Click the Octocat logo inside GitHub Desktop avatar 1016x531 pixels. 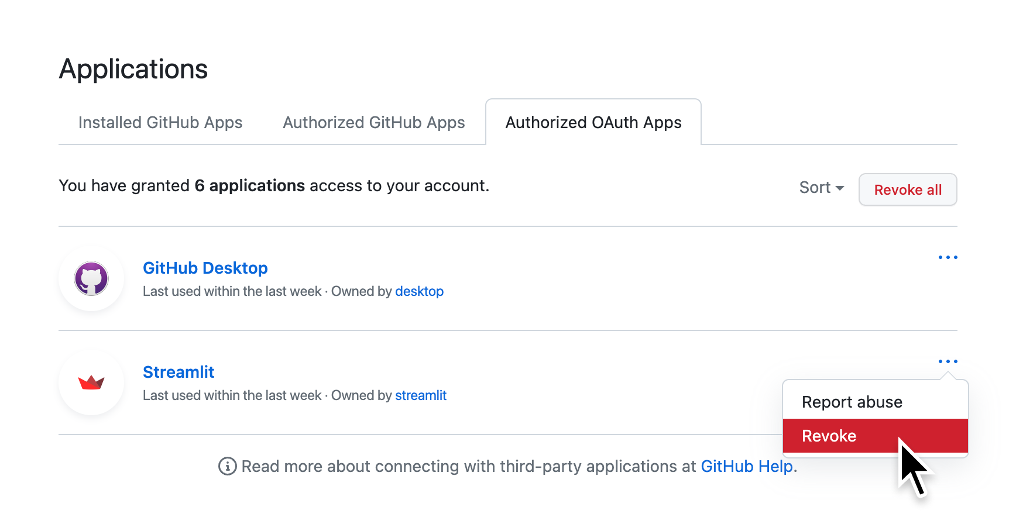tap(91, 279)
